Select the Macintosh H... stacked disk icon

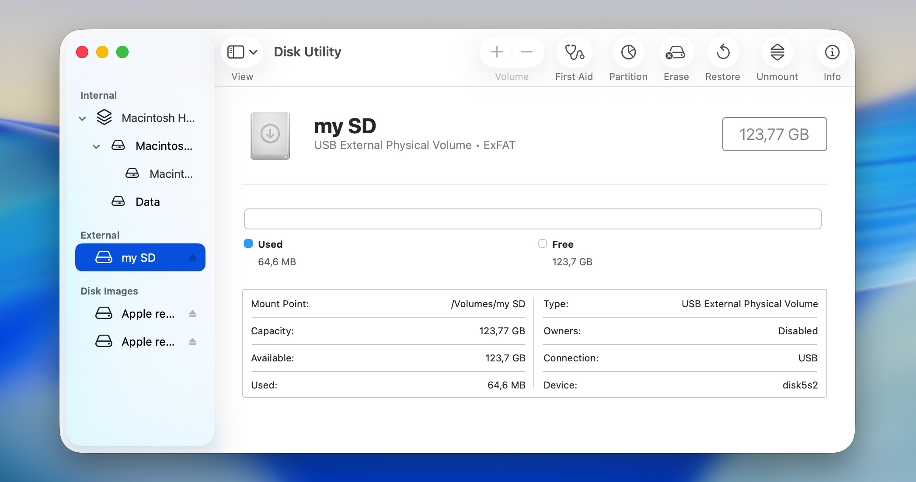tap(104, 117)
